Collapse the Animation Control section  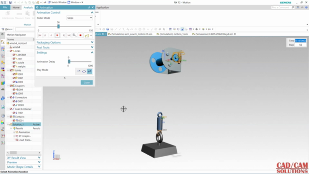pos(92,13)
